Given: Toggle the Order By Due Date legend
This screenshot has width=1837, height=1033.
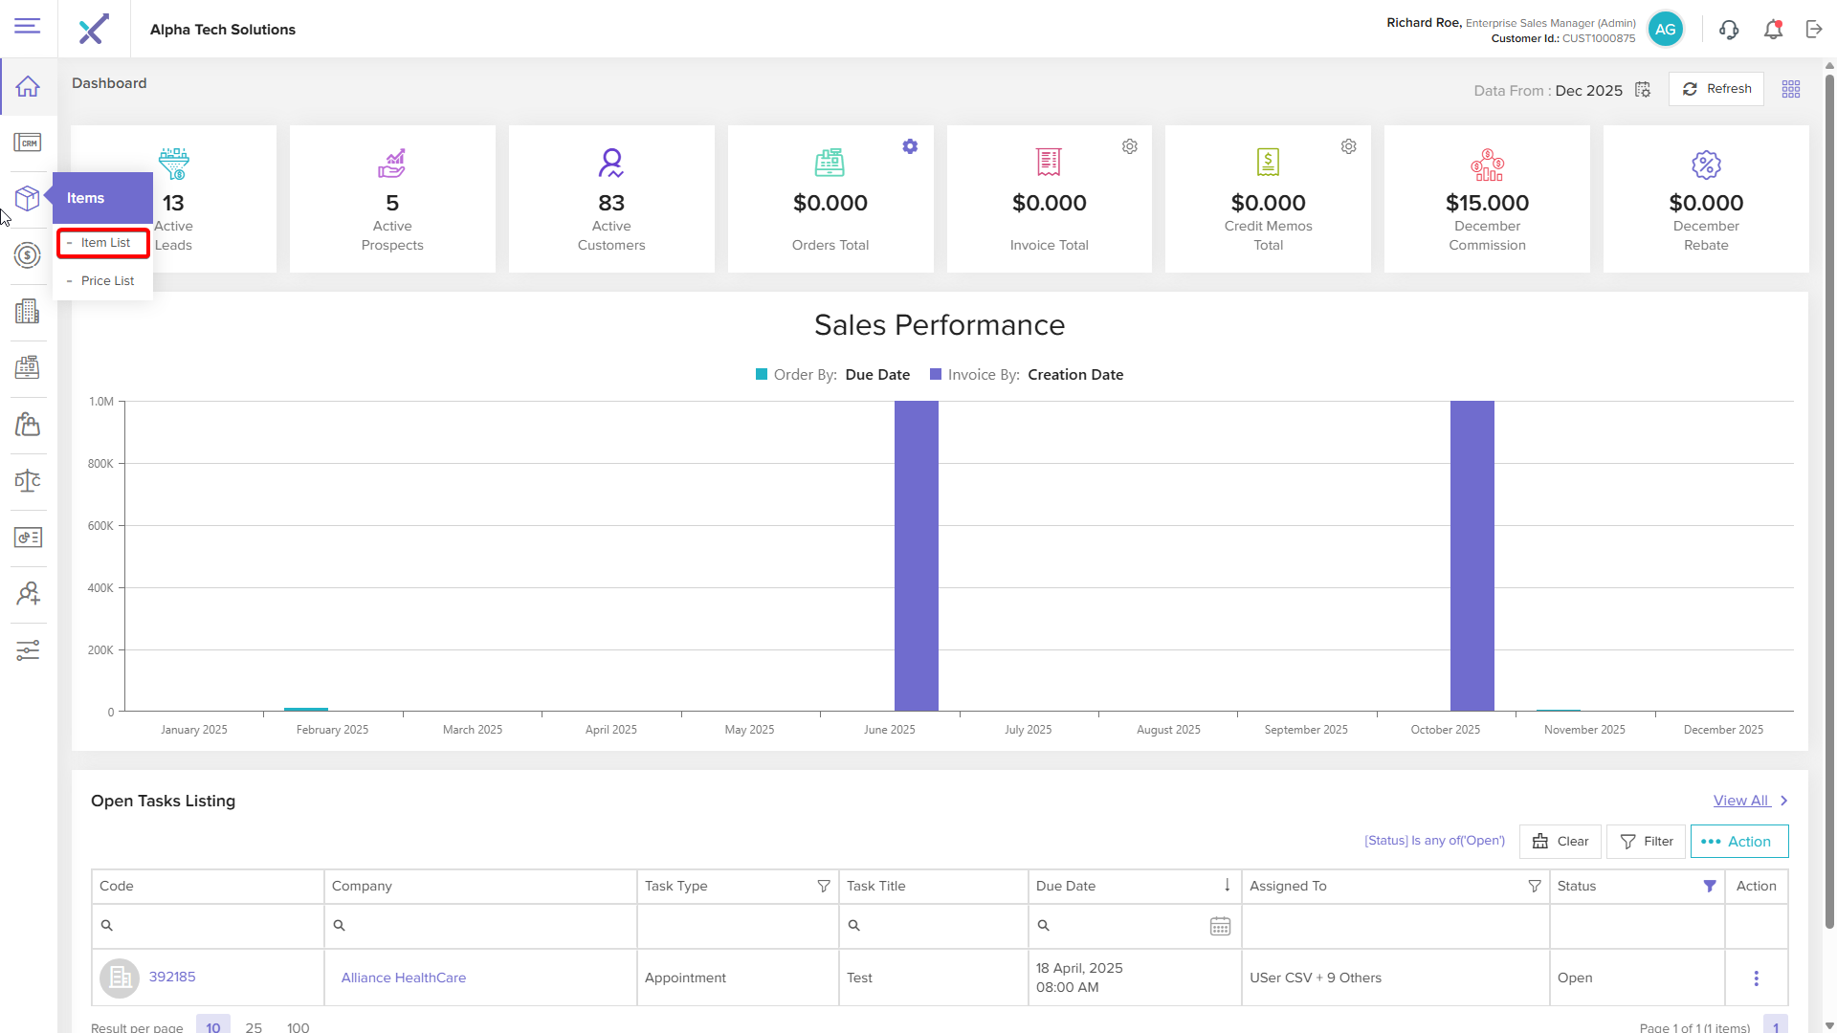Looking at the screenshot, I should [x=832, y=375].
